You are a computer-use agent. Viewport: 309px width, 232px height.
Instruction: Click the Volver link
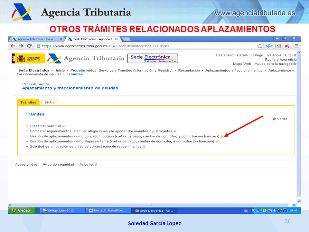[280, 119]
